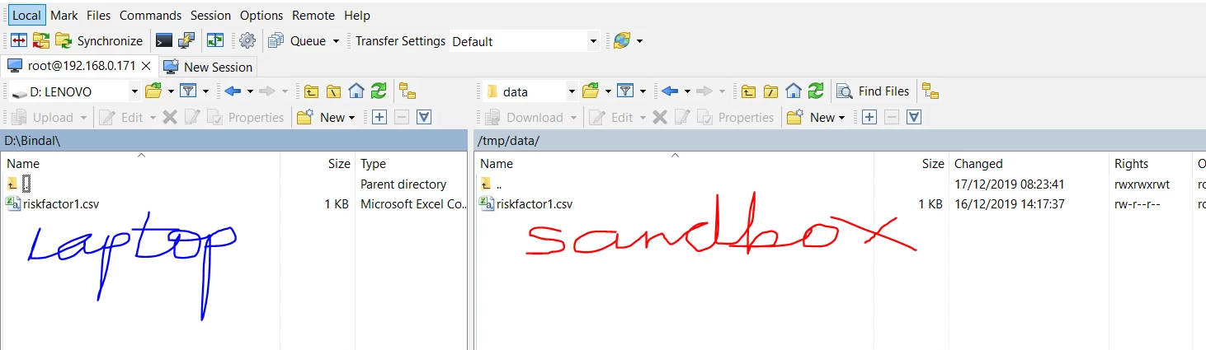
Task: Expand the remote data directory dropdown
Action: pos(571,91)
